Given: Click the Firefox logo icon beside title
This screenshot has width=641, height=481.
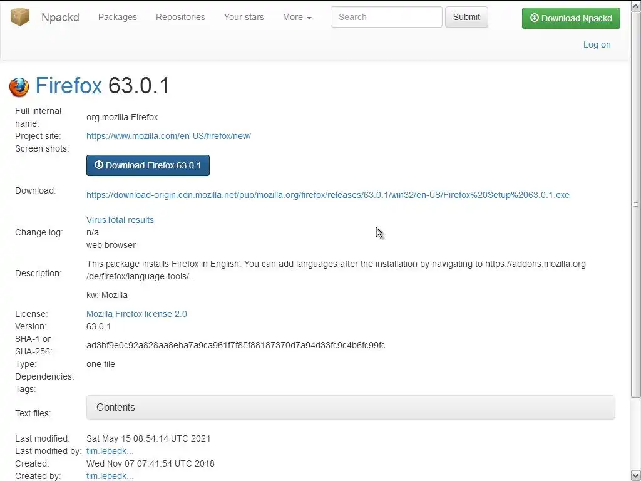Looking at the screenshot, I should pyautogui.click(x=19, y=87).
